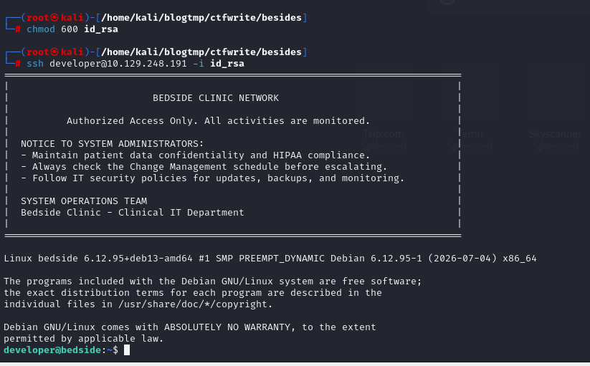Click the chmod command word
Image resolution: width=590 pixels, height=366 pixels.
(x=41, y=29)
